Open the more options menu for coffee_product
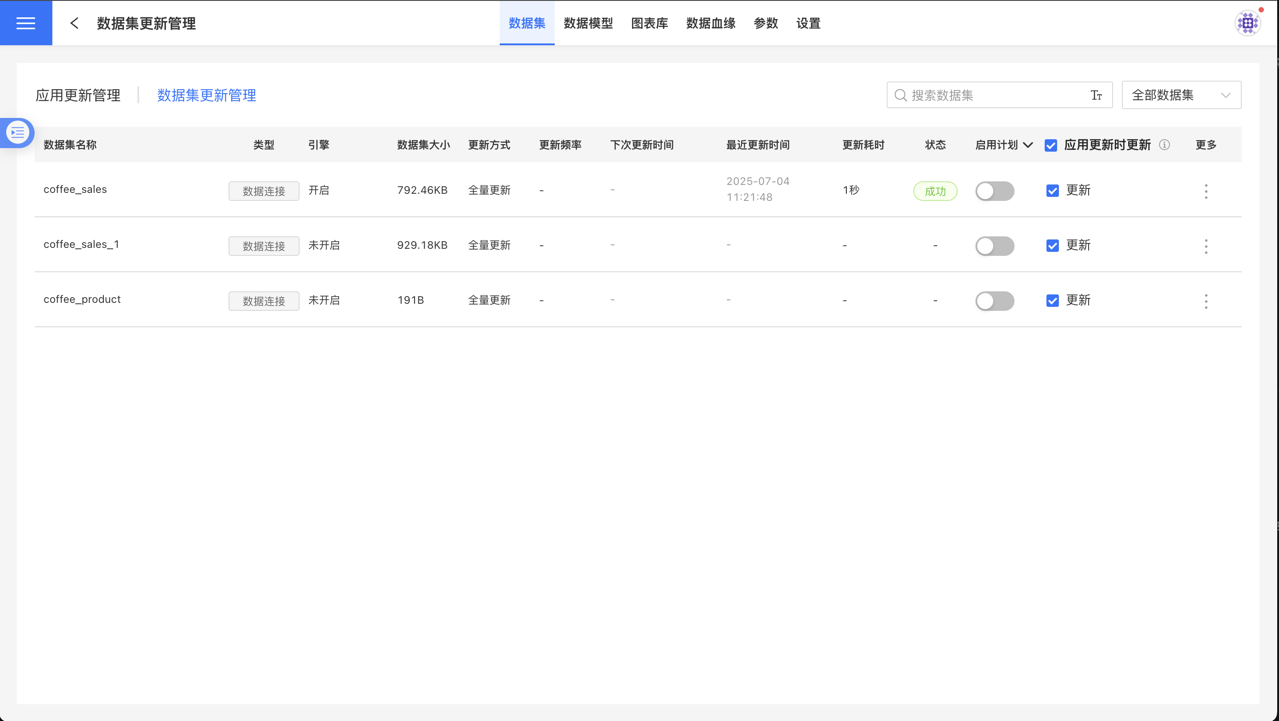Screen dimensions: 1279x721 [1206, 301]
